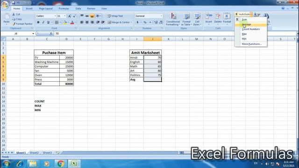Choose Sum from AutoSum menu
299x168 pixels.
click(x=244, y=20)
